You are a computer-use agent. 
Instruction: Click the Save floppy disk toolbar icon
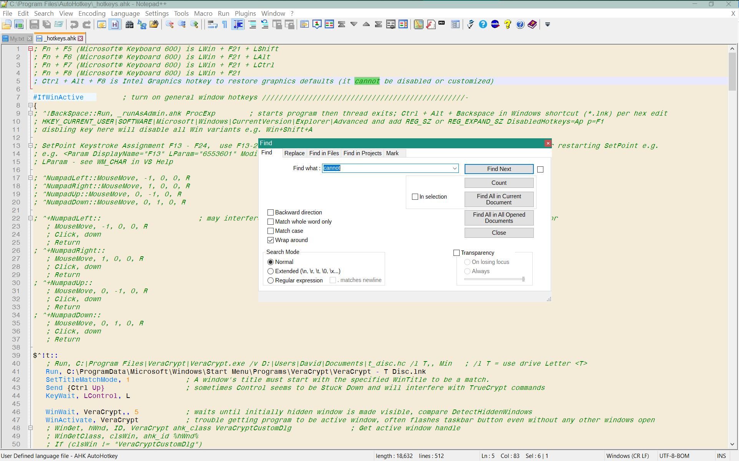pos(34,25)
